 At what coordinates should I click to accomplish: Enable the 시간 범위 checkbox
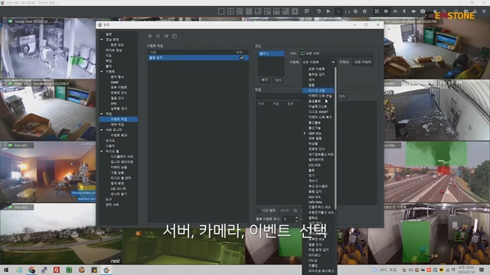click(259, 211)
